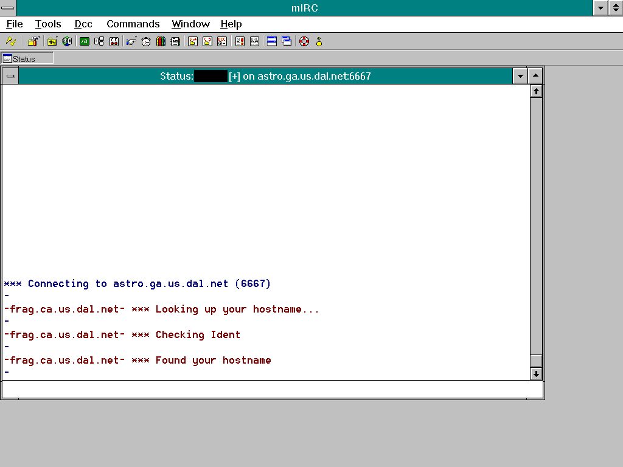Open the Colors crayons icon

(161, 41)
